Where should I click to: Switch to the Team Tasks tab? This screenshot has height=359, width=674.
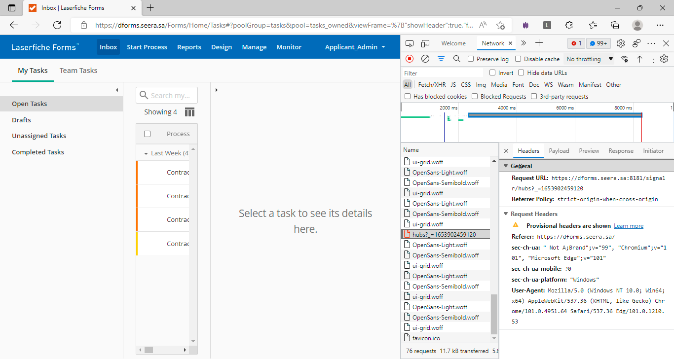tap(78, 71)
